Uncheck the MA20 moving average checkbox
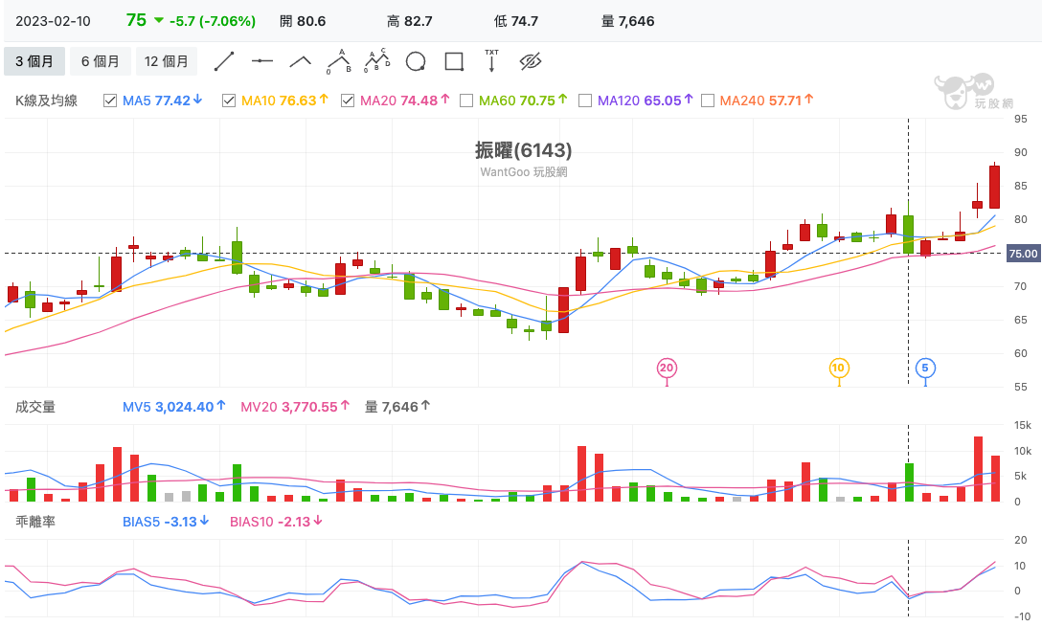This screenshot has height=626, width=1042. 348,101
